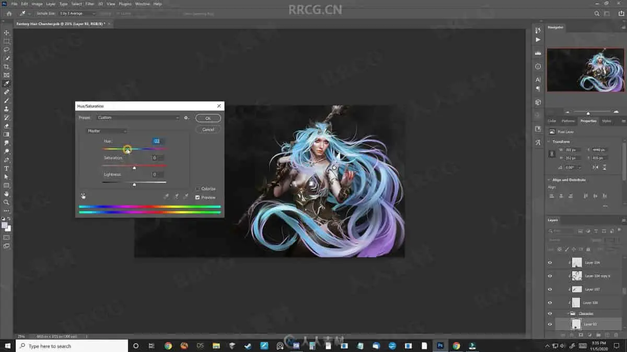Click the Hue slider track
Image resolution: width=627 pixels, height=352 pixels.
click(x=134, y=149)
